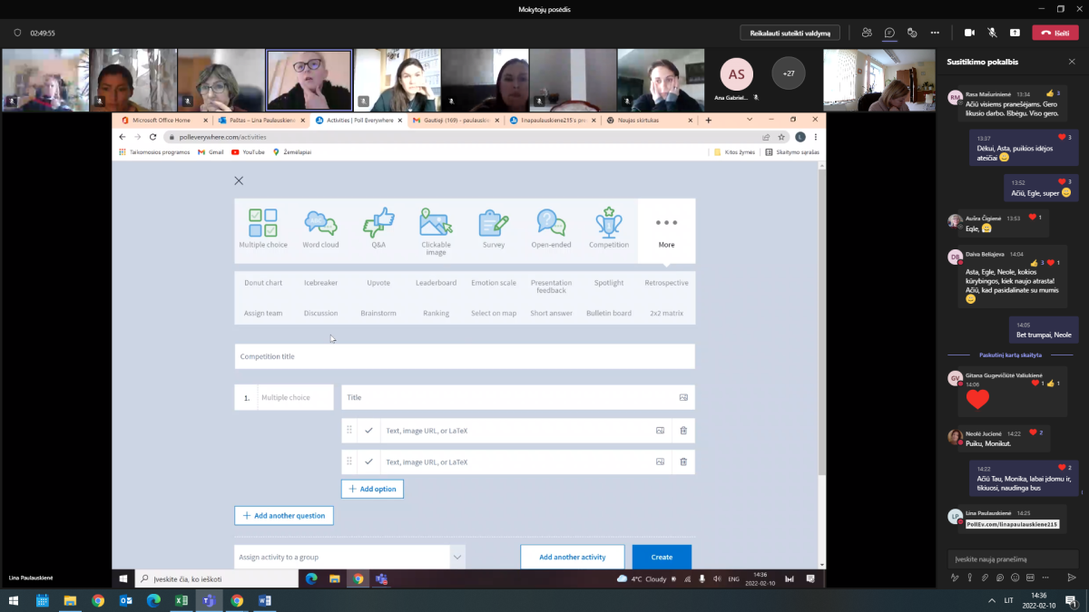
Task: Open YouTube bookmark
Action: [x=248, y=152]
